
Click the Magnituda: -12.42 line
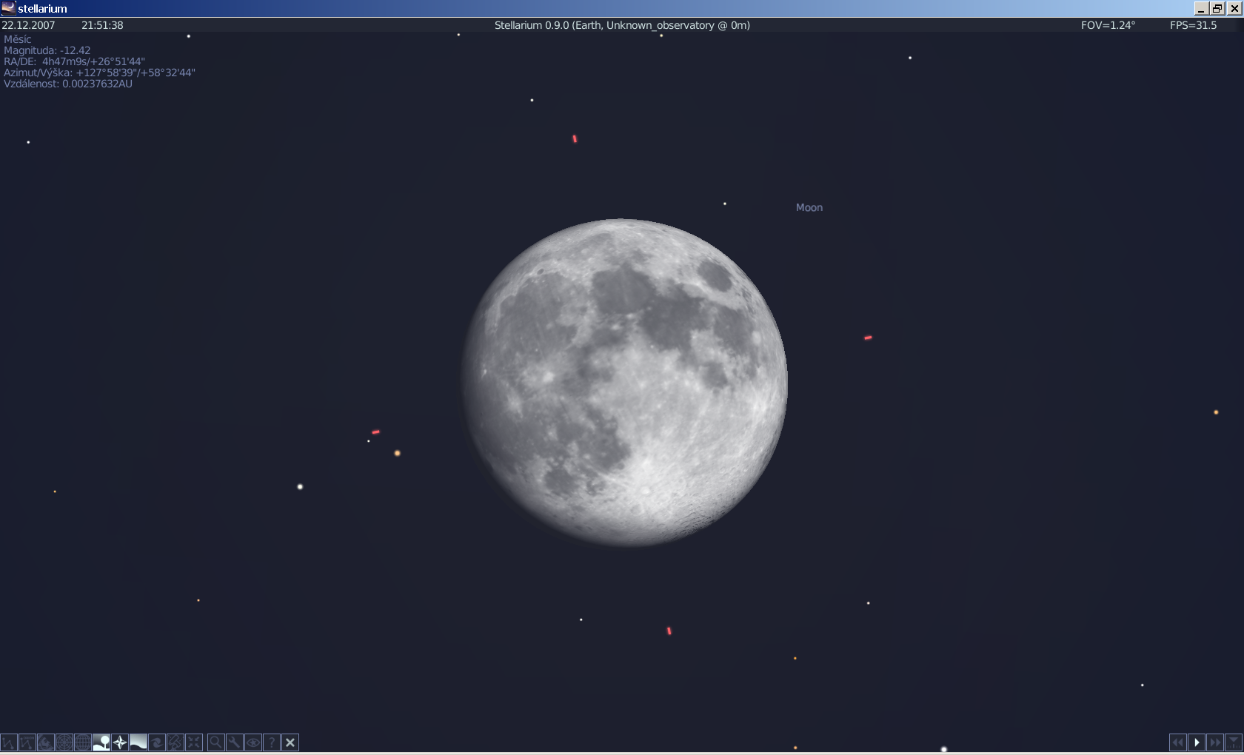coord(47,50)
